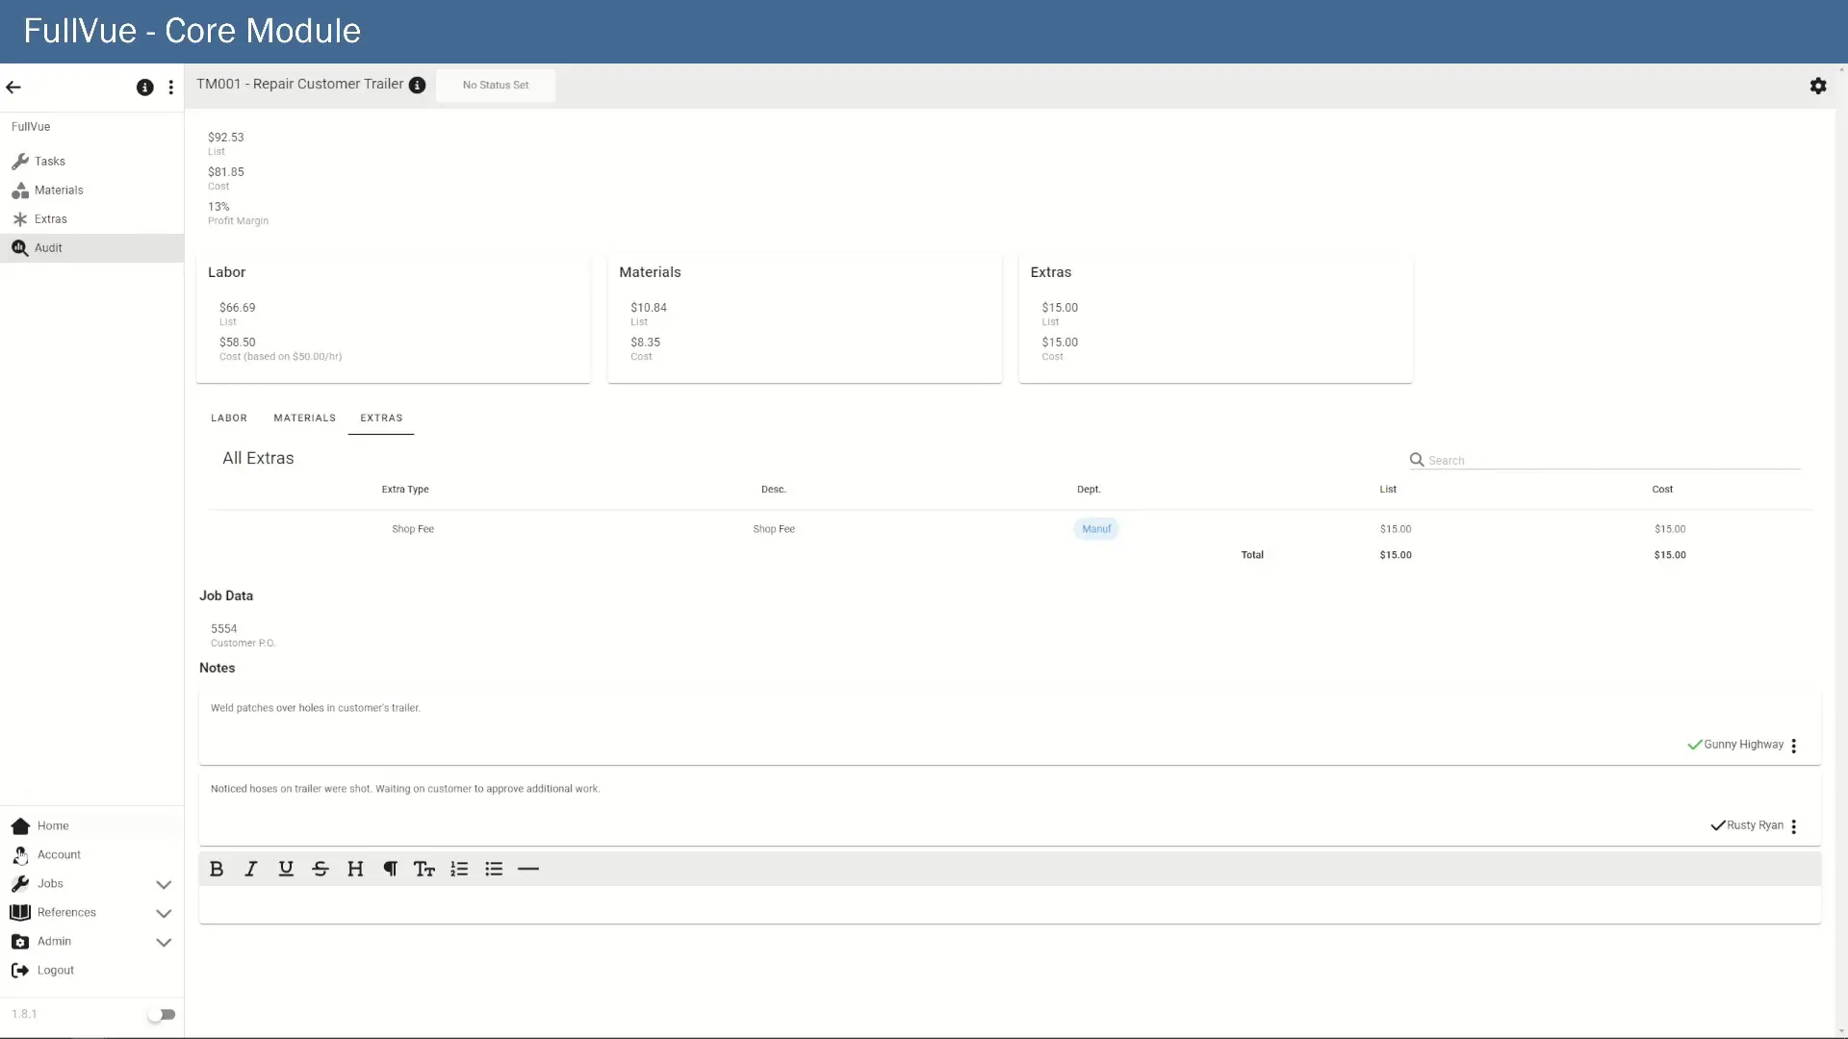Sort by Cost column header

click(1662, 490)
